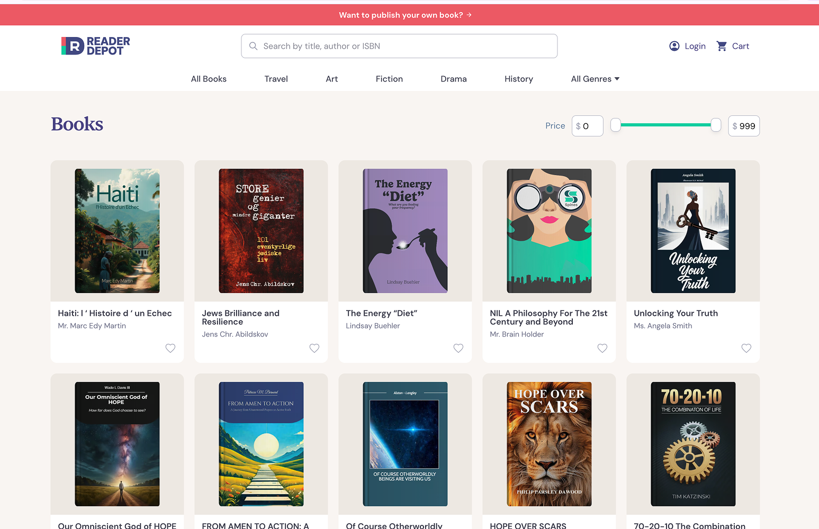Open the All Books link

point(209,79)
